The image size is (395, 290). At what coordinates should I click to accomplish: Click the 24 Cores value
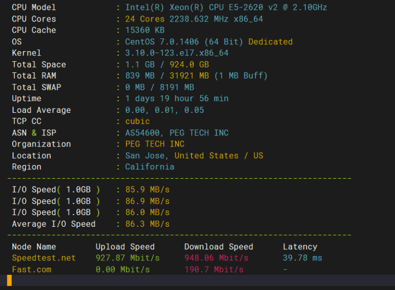coord(145,19)
